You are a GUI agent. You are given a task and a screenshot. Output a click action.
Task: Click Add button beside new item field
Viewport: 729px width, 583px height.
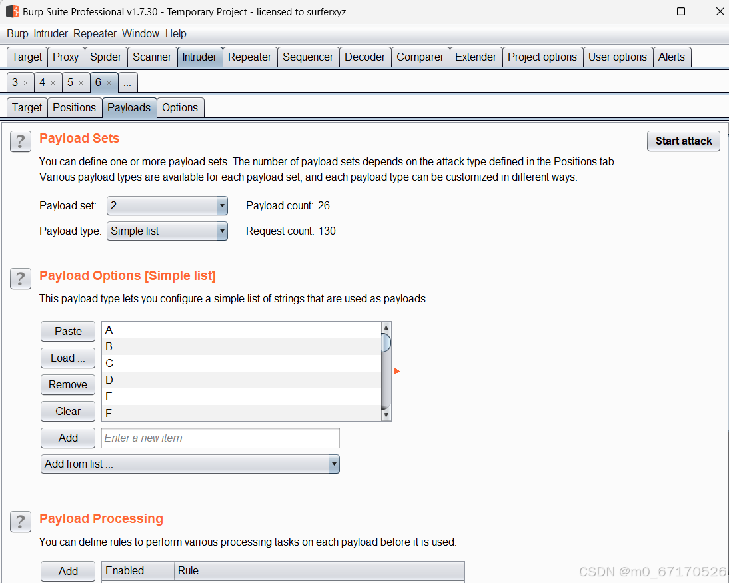pos(68,438)
